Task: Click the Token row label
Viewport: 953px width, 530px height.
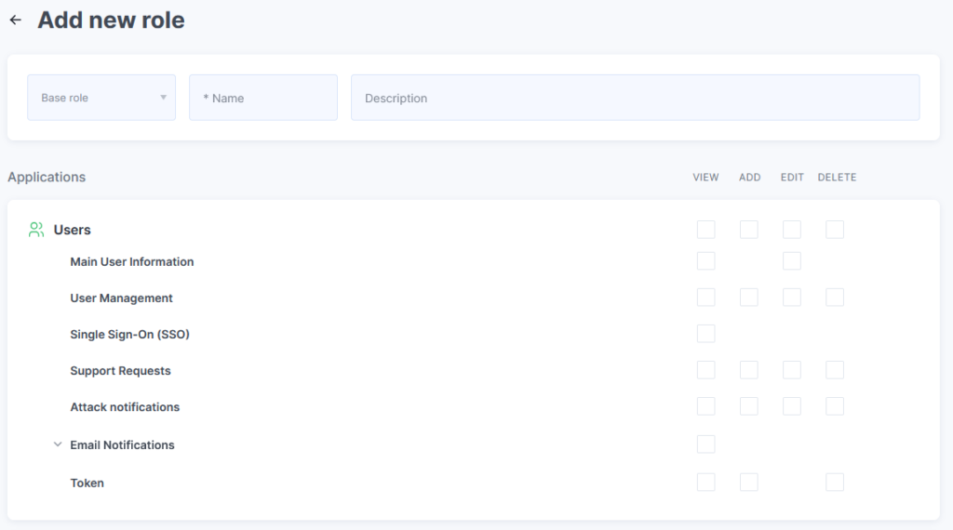Action: (87, 484)
